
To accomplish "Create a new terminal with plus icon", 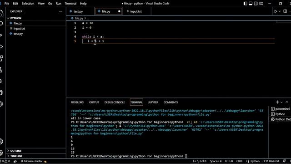I will point(277,102).
